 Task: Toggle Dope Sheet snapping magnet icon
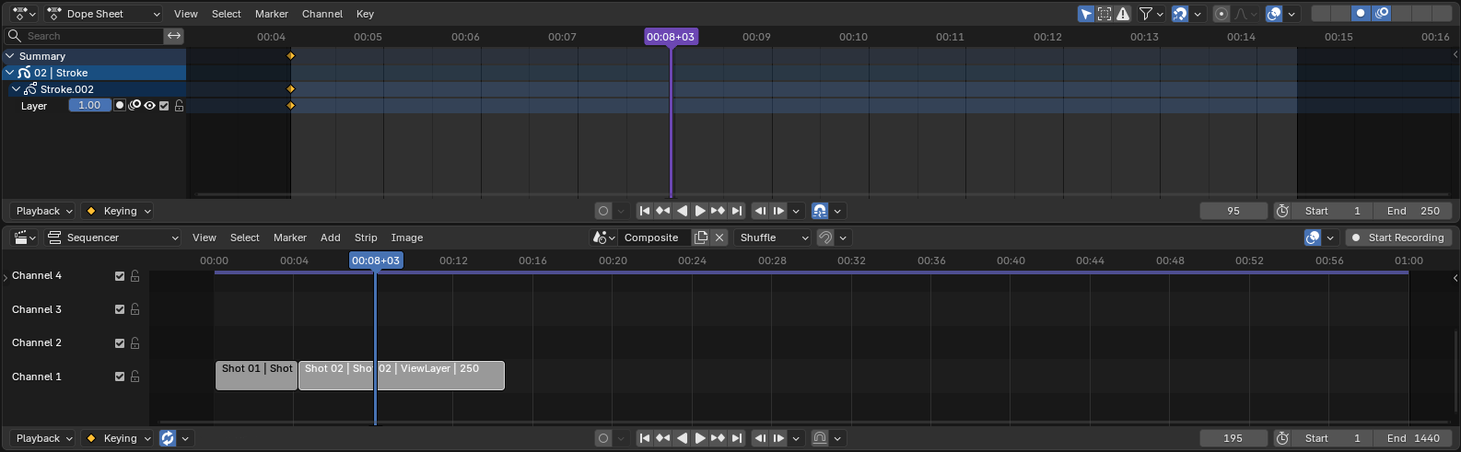[x=1180, y=14]
